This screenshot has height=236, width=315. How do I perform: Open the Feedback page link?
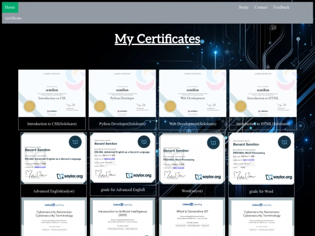[281, 8]
